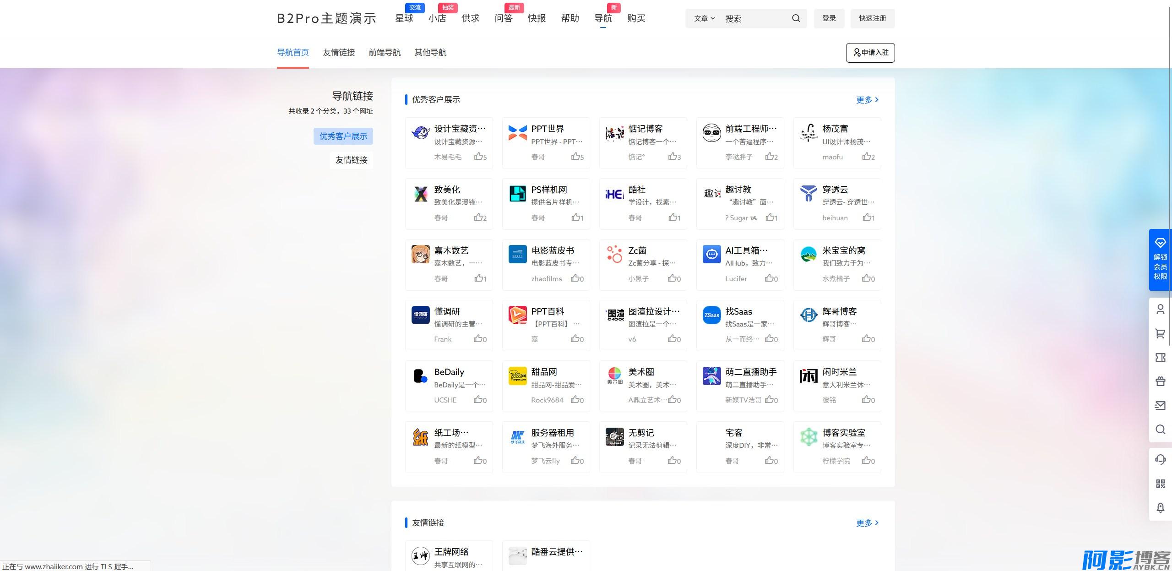Viewport: 1172px width, 571px height.
Task: Click the search magnifier icon in header
Action: click(x=796, y=18)
